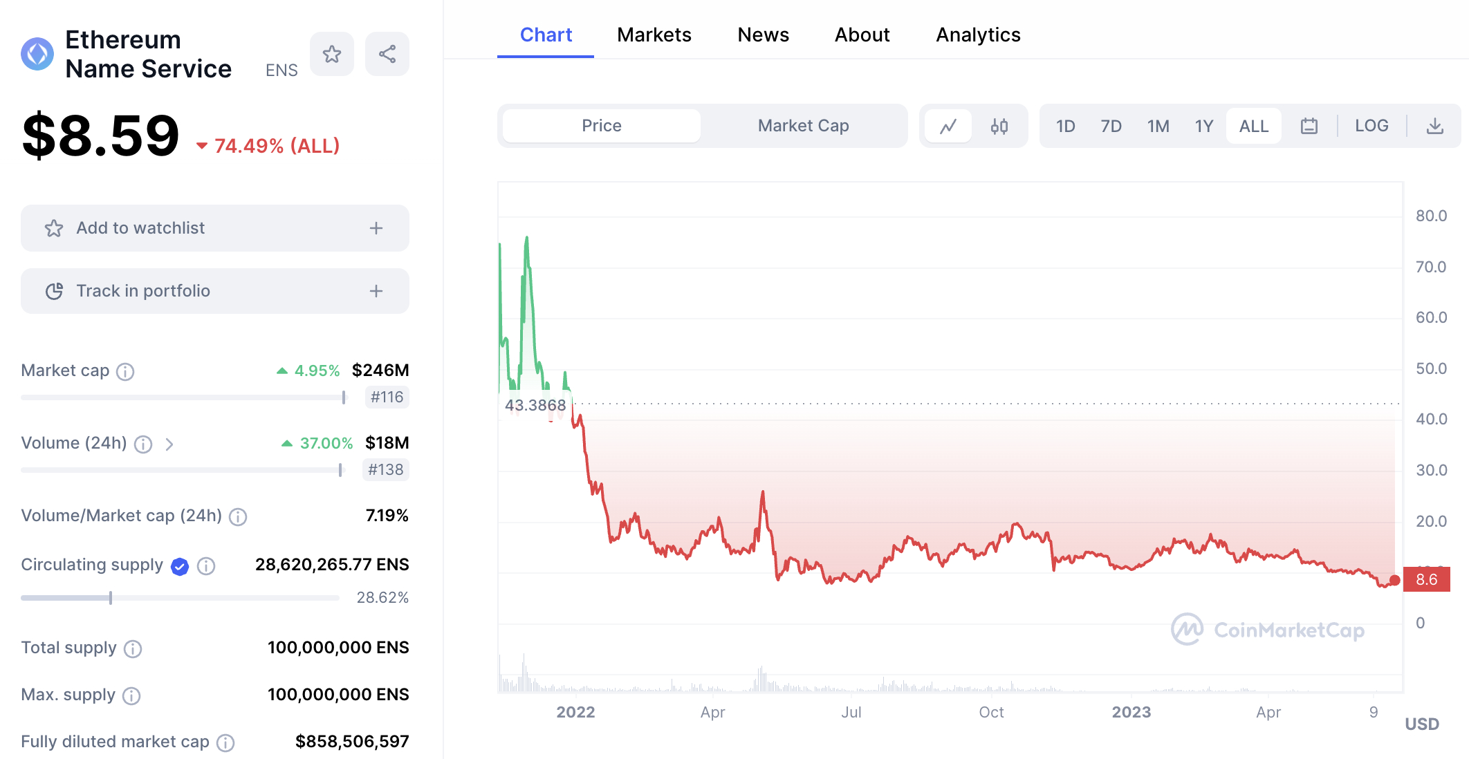Click the Add to watchlist button
1469x759 pixels.
215,228
